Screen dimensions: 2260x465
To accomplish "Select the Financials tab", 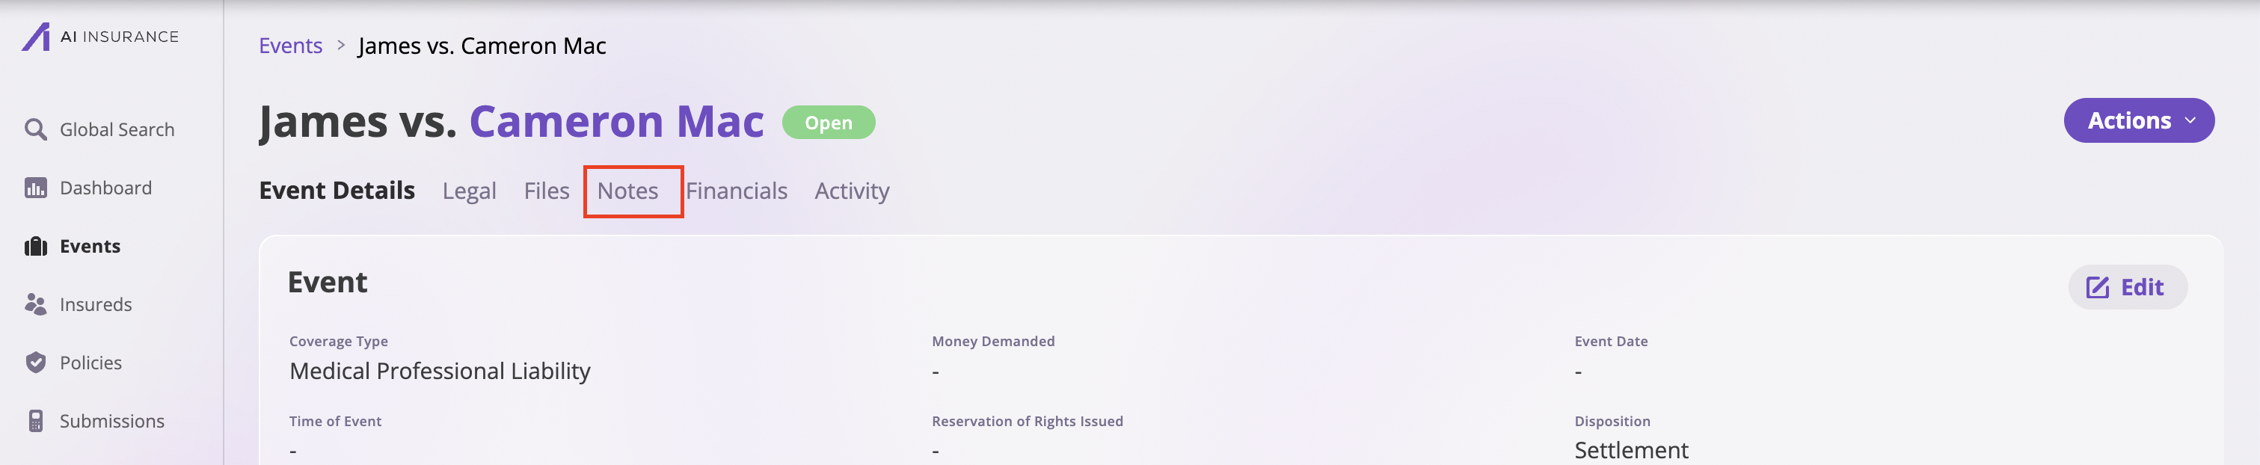I will [737, 191].
